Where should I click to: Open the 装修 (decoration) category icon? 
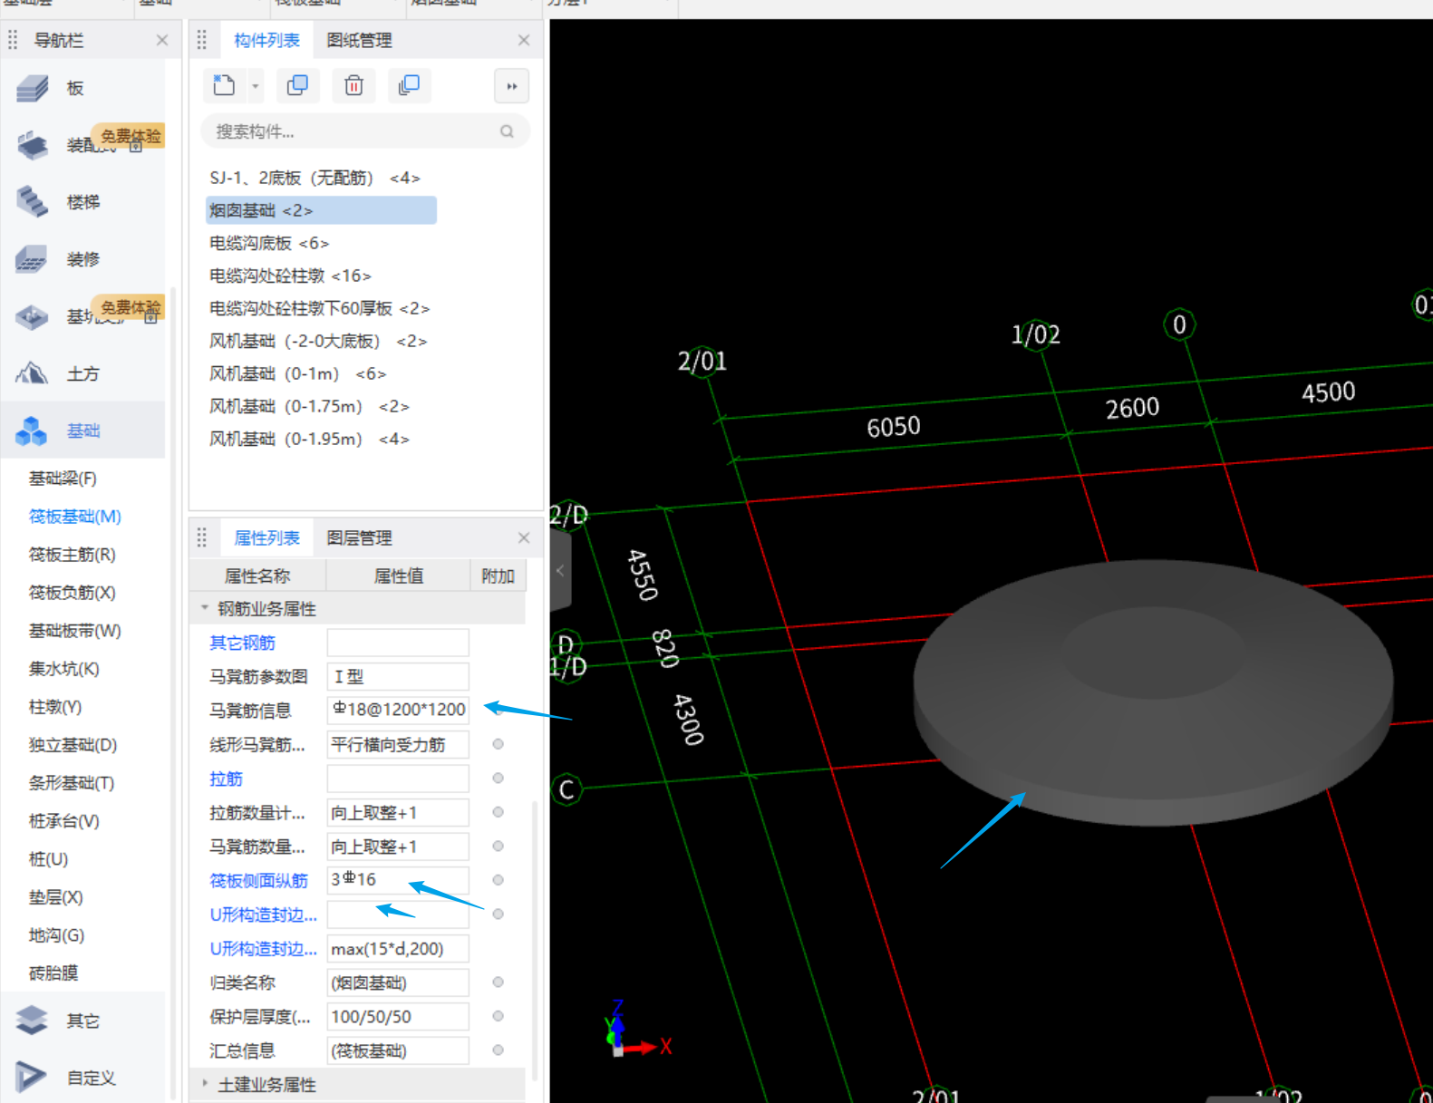point(32,259)
